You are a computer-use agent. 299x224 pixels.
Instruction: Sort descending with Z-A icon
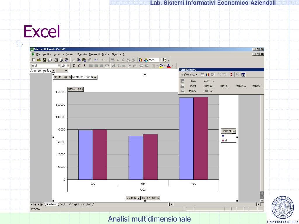tap(134, 60)
